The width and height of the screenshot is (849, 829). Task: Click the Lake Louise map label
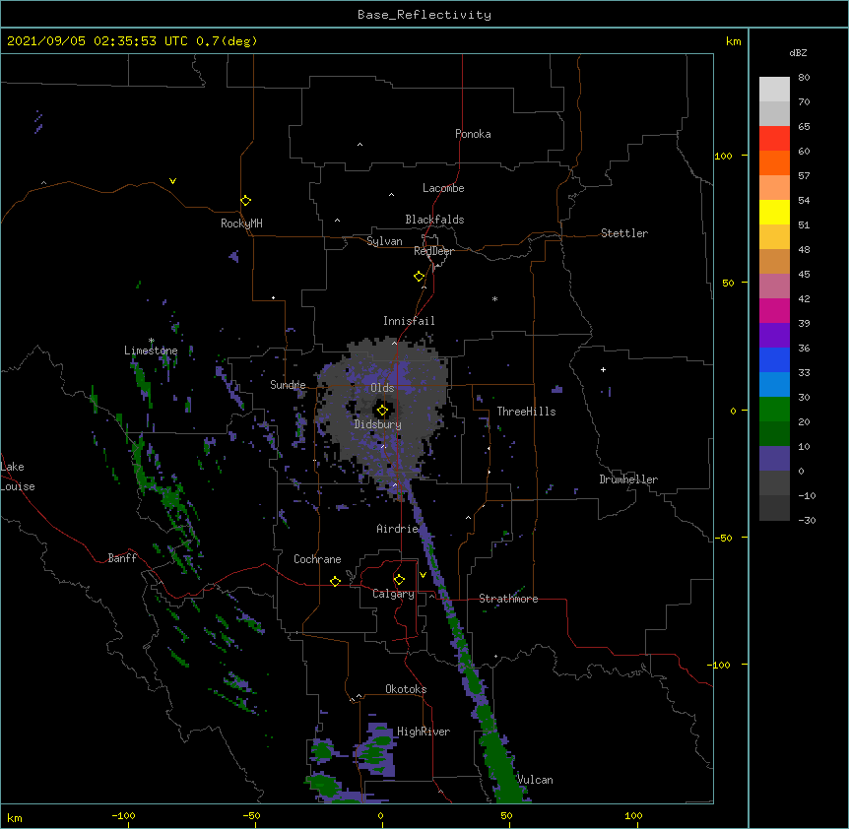point(18,477)
